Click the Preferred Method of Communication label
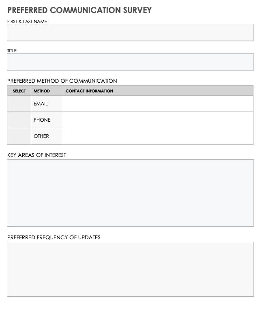 click(x=62, y=81)
